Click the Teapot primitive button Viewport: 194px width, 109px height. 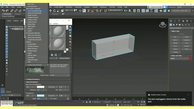pyautogui.click(x=175, y=49)
